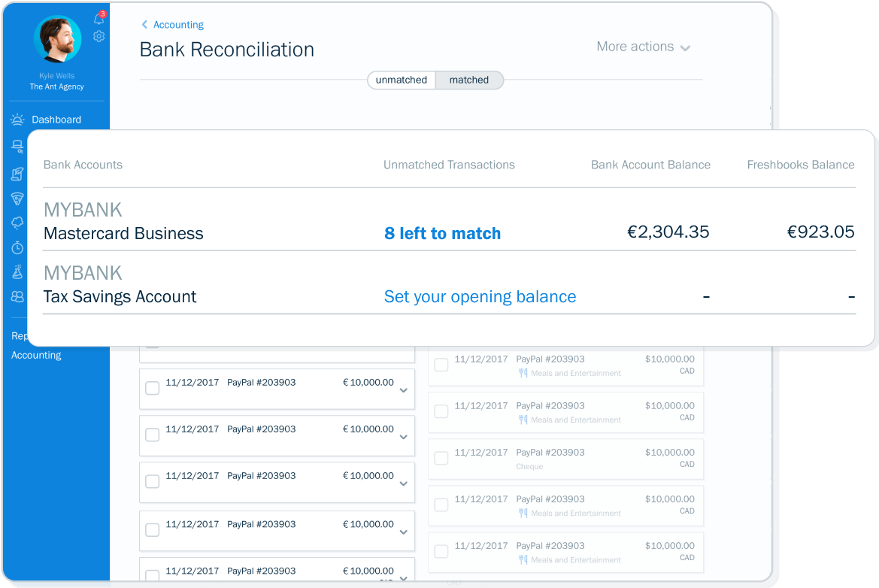This screenshot has height=588, width=879.
Task: Check third €10,000.00 PayPal bank transaction
Action: [153, 481]
